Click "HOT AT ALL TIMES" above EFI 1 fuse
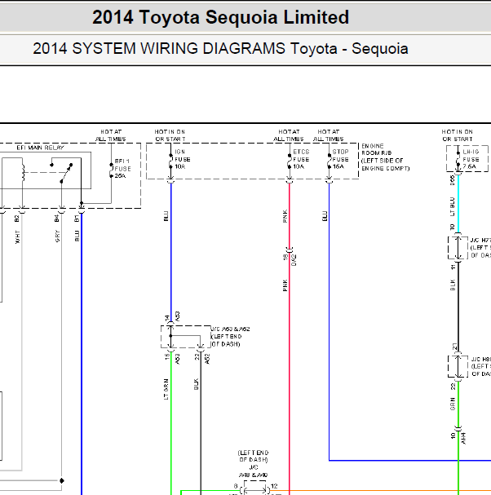The width and height of the screenshot is (491, 495). (111, 135)
